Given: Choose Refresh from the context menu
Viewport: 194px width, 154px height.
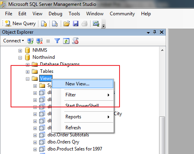Looking at the screenshot, I should pyautogui.click(x=83, y=128).
